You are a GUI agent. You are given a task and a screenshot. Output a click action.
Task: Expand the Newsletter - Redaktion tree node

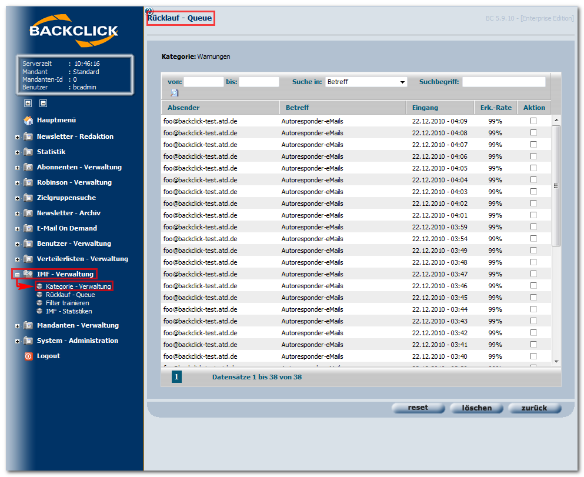coord(17,137)
